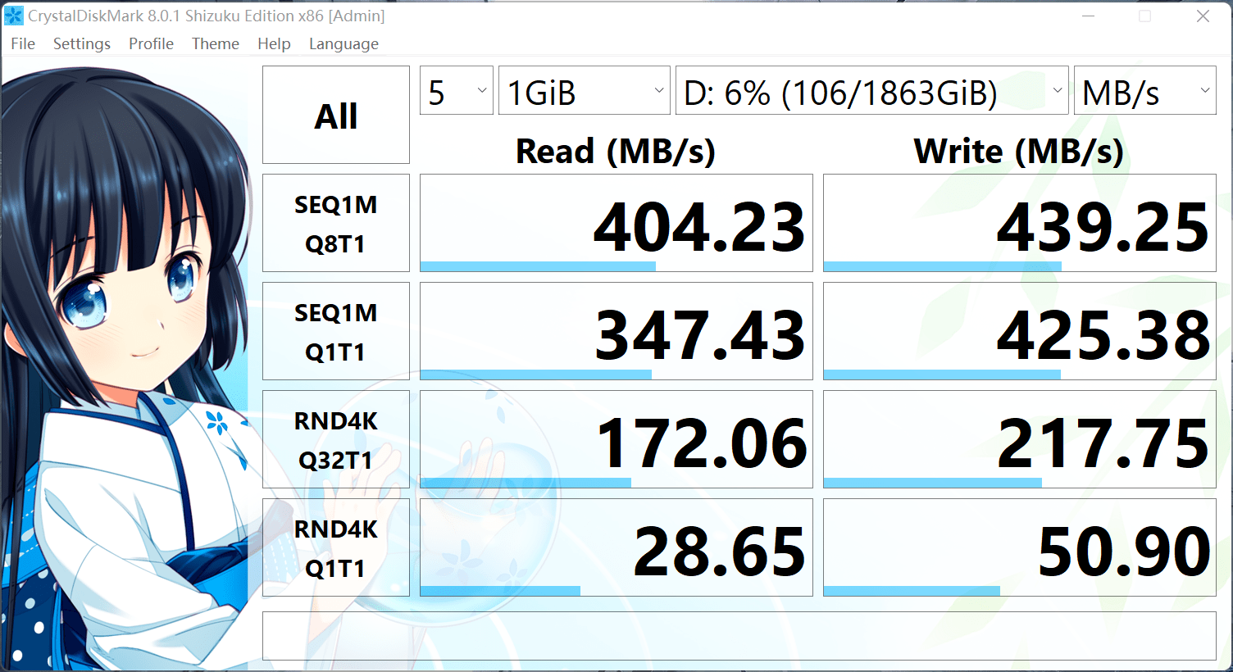Open the Profile menu
This screenshot has height=672, width=1233.
(x=151, y=43)
